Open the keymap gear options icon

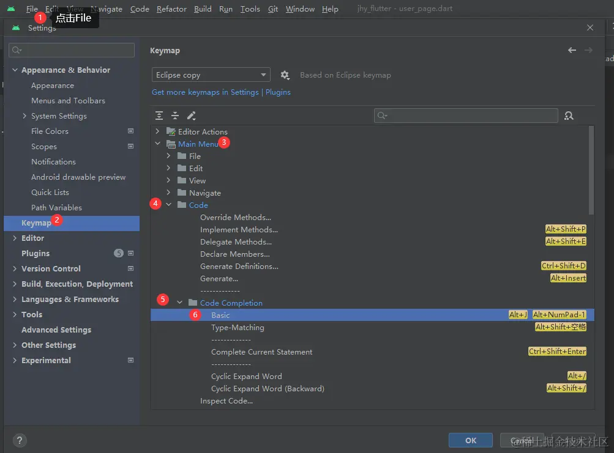285,75
